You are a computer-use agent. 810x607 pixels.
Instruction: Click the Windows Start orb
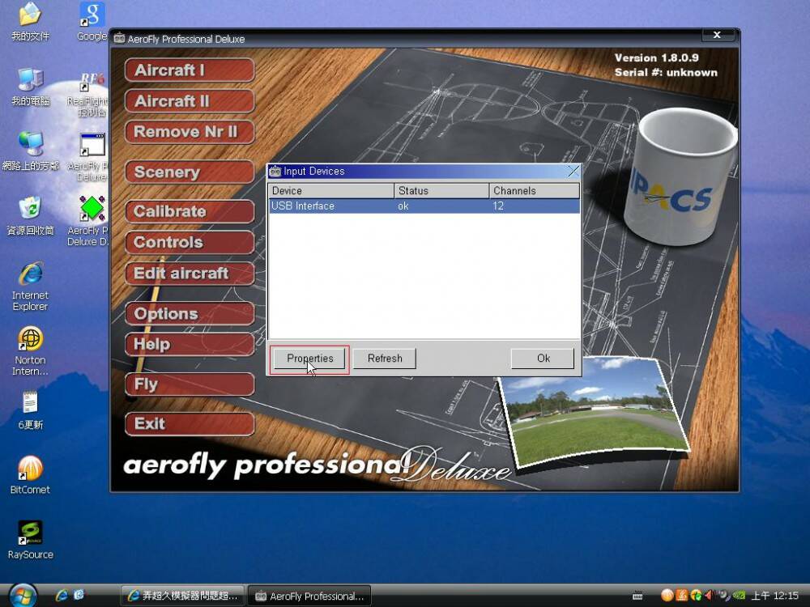click(x=22, y=595)
